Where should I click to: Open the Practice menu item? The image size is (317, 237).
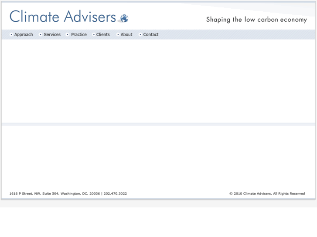pos(79,34)
